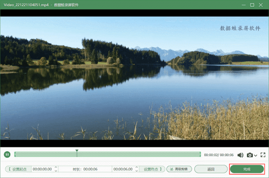Decrease the end time stepper down arrow
The image size is (269, 178).
click(x=137, y=171)
